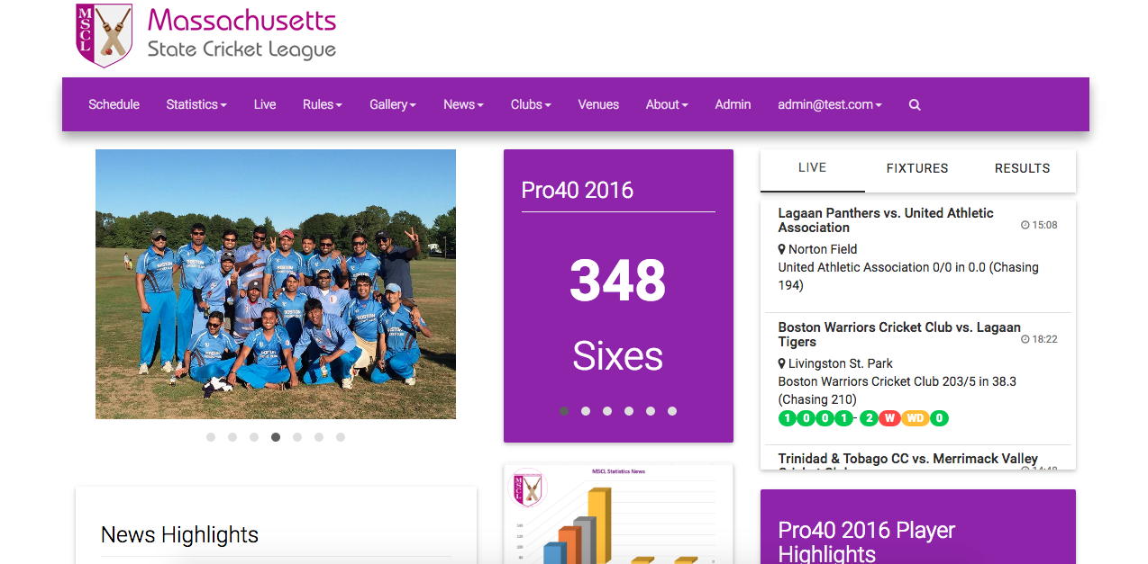Click the search magnifier icon in navbar

click(915, 105)
